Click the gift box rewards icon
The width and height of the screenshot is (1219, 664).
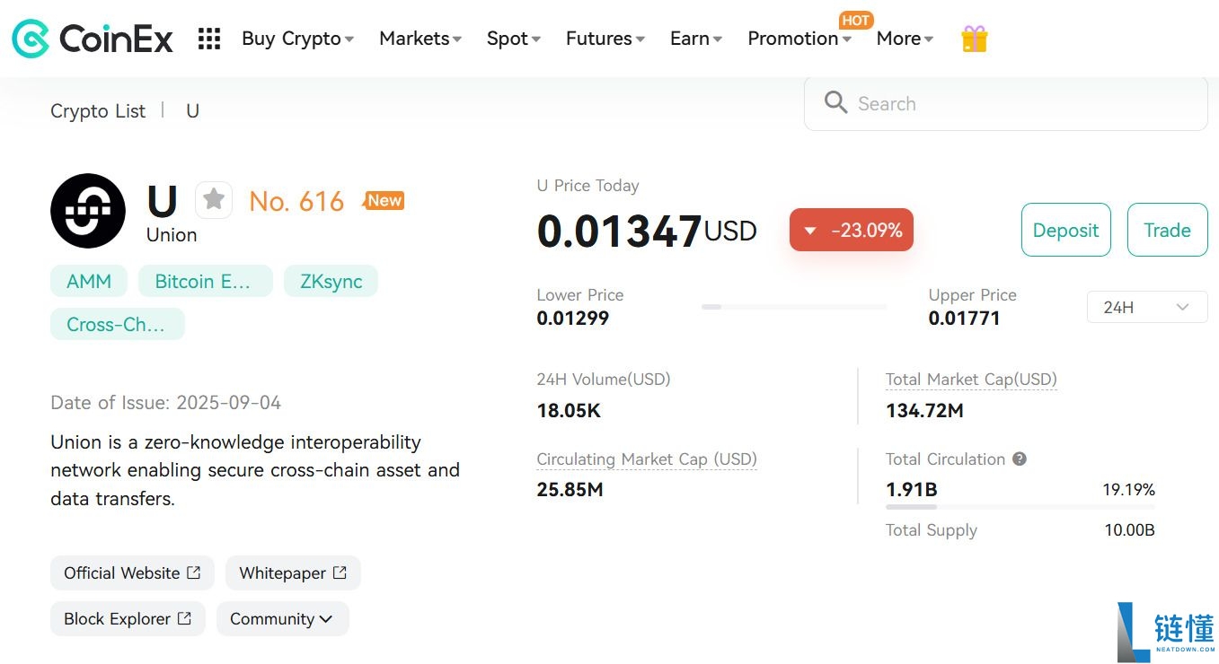[x=975, y=39]
